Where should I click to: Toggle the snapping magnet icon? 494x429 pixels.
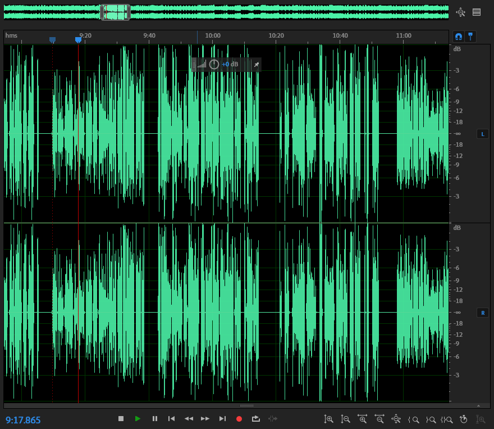[x=459, y=37]
